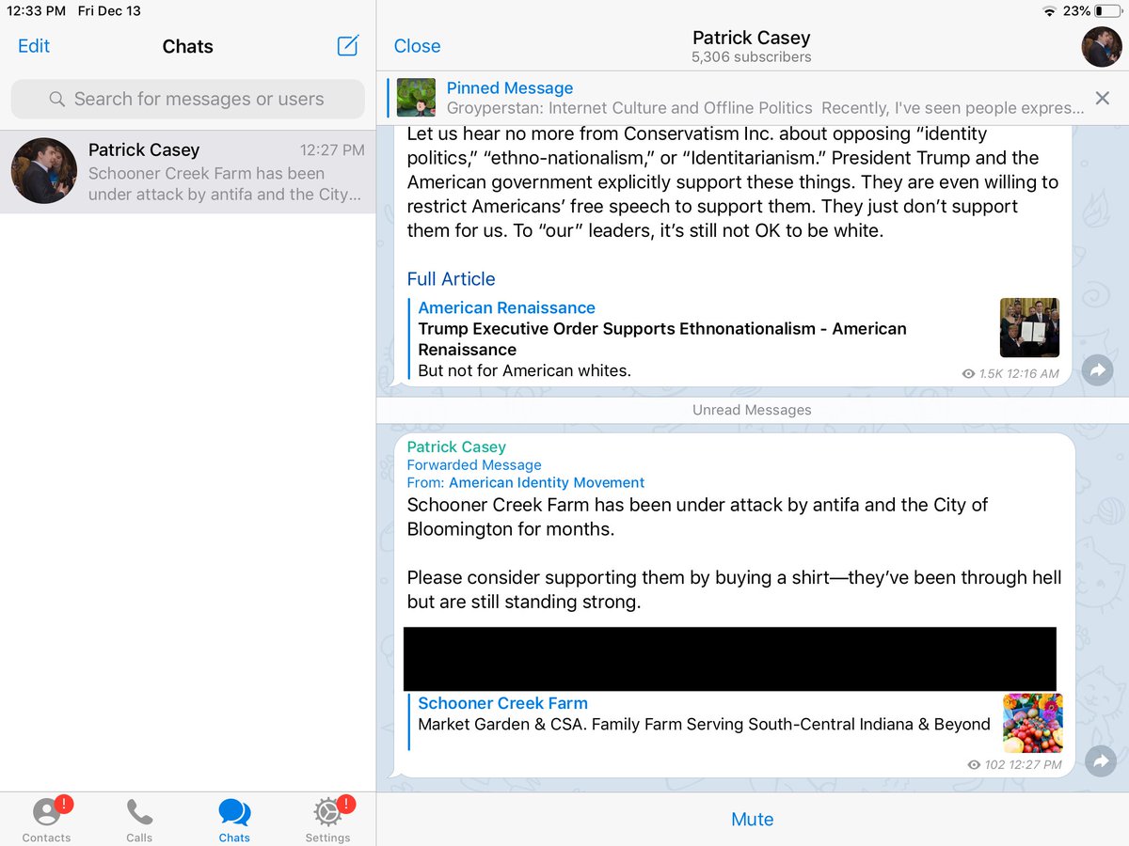The width and height of the screenshot is (1129, 846).
Task: Tap the Wi-Fi icon in status bar
Action: coord(1050,11)
